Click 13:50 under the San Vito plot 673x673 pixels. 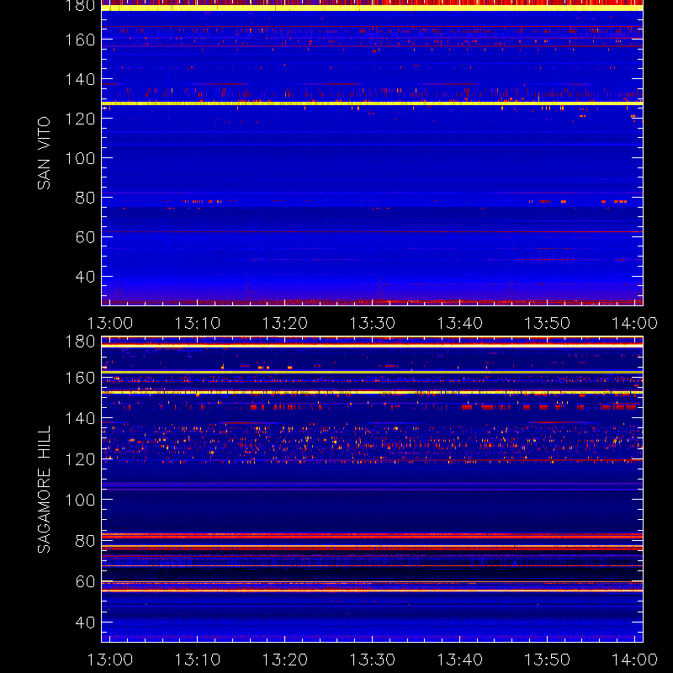pyautogui.click(x=548, y=323)
